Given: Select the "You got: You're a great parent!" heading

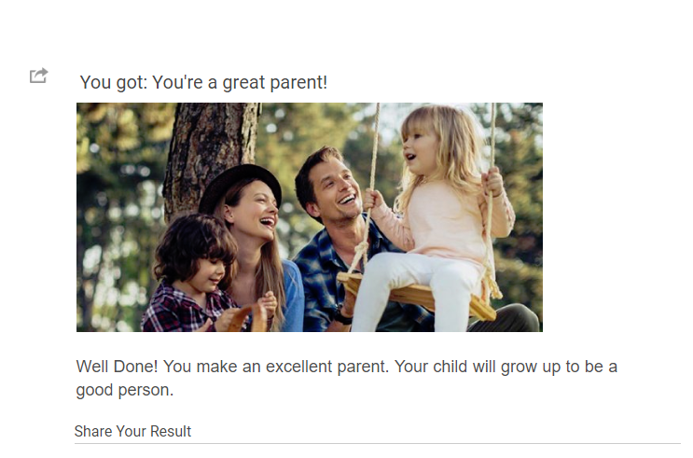Looking at the screenshot, I should pos(203,83).
